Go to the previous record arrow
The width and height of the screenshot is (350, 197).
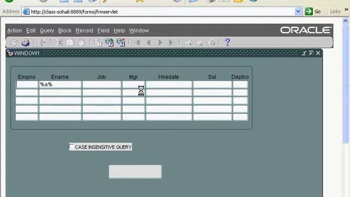149,42
